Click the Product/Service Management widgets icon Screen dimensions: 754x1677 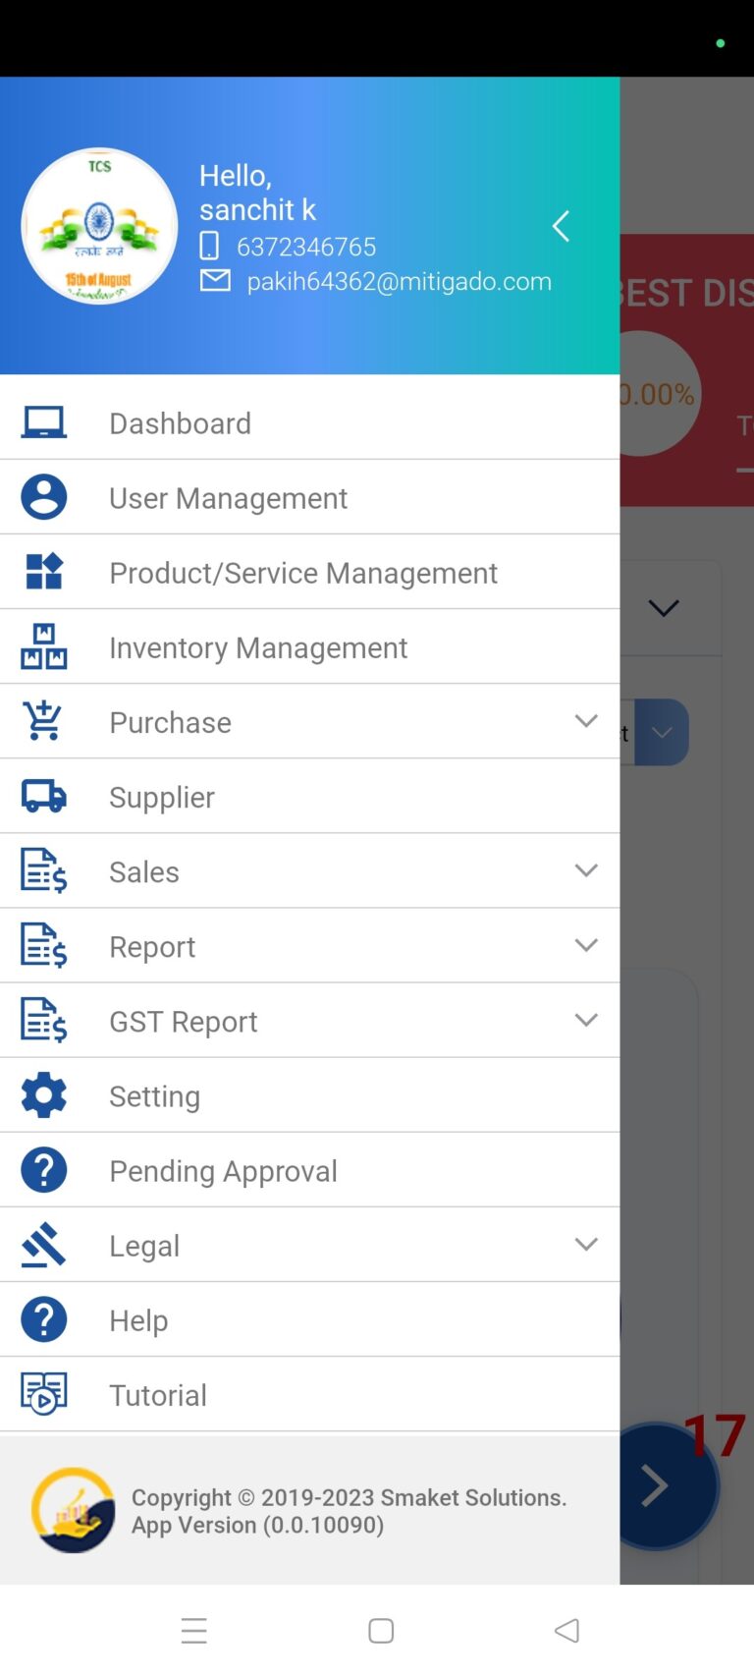click(x=44, y=572)
